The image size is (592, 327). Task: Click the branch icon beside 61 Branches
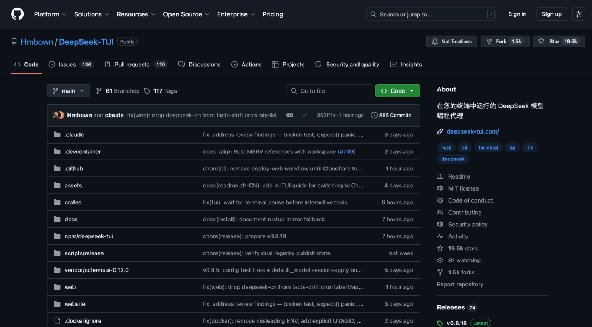[x=99, y=91]
